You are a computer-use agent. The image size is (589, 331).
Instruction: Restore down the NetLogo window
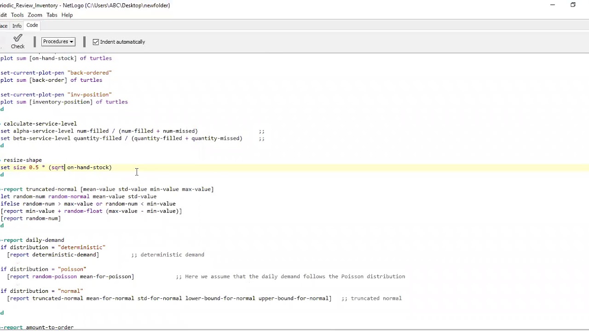(x=573, y=5)
